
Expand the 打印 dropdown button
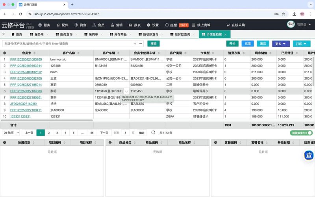coord(302,44)
